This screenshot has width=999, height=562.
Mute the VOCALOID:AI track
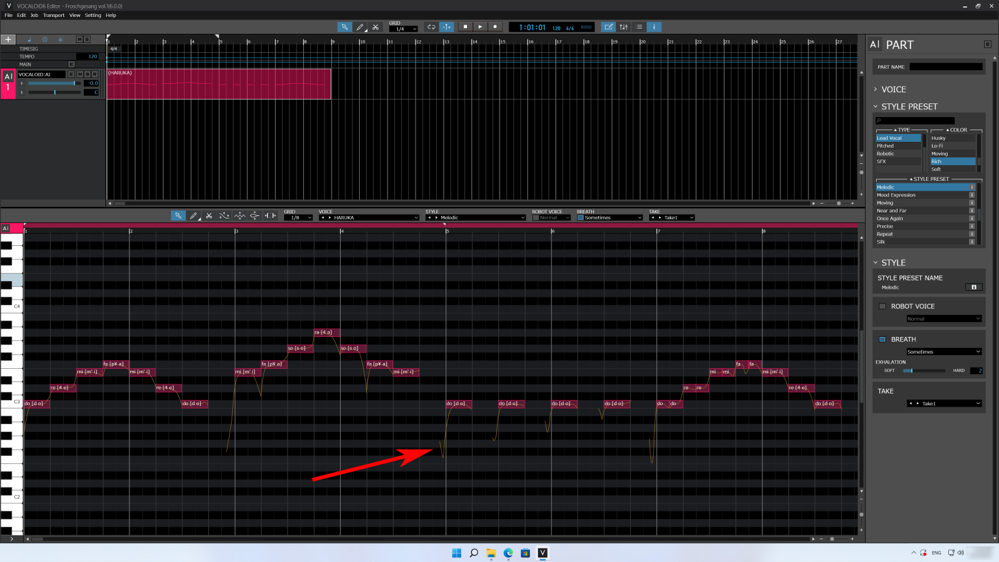[79, 74]
